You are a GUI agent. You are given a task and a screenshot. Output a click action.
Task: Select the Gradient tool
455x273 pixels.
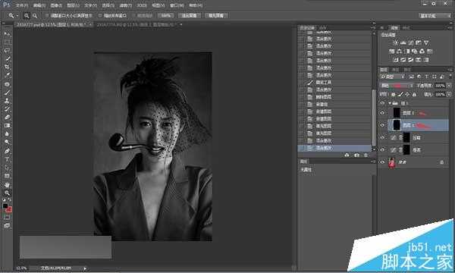point(7,126)
